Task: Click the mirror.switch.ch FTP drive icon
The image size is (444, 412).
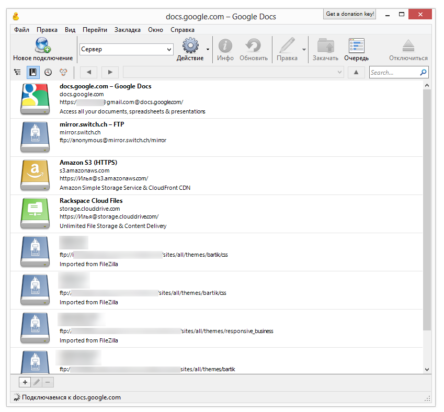Action: (35, 137)
